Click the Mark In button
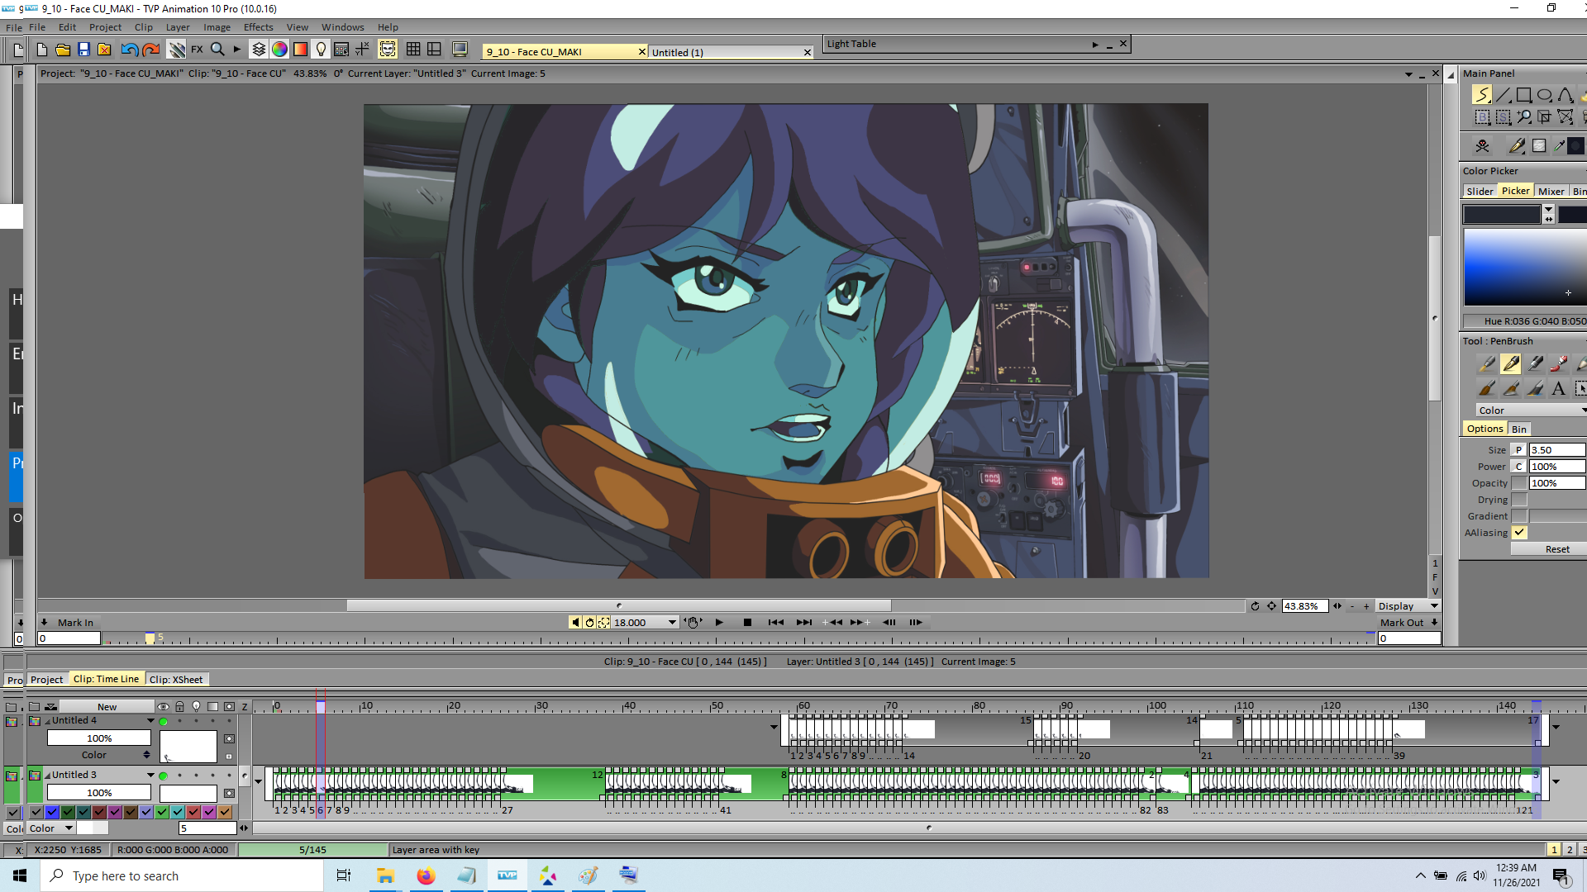Viewport: 1587px width, 892px height. [x=75, y=623]
